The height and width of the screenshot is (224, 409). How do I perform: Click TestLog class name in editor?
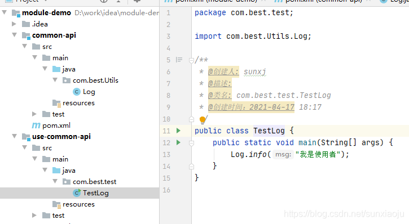[269, 131]
